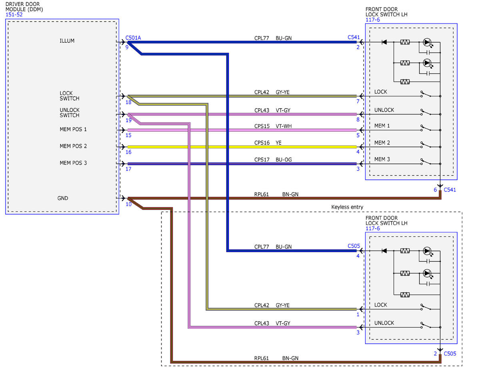Select the C501A connector label
This screenshot has width=480, height=370.
[133, 38]
